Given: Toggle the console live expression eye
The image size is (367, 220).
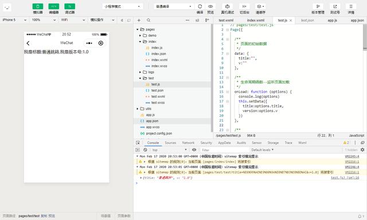Looking at the screenshot, I should 194,150.
